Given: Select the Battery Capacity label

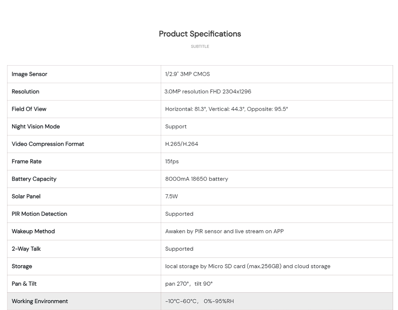Looking at the screenshot, I should (34, 179).
